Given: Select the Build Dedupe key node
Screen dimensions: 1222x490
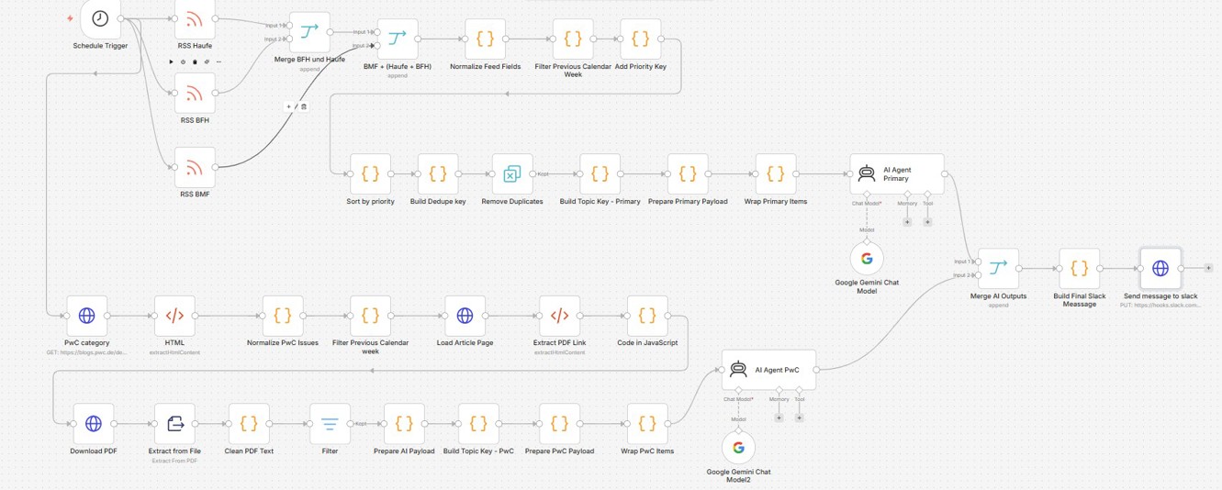Looking at the screenshot, I should (x=438, y=173).
